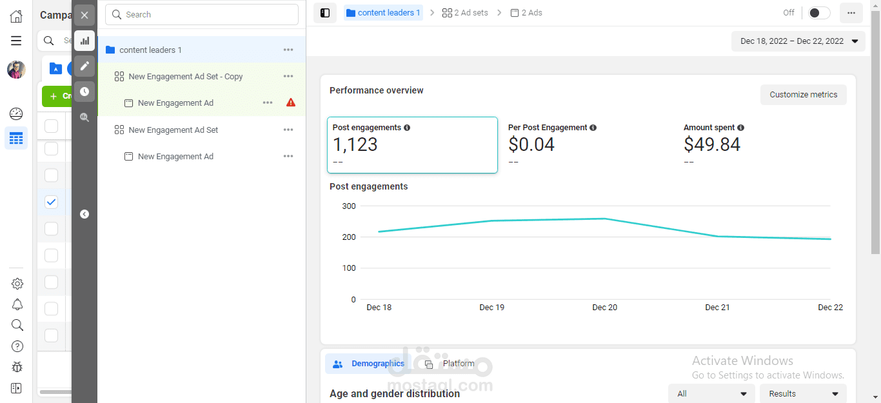Image resolution: width=881 pixels, height=403 pixels.
Task: Uncheck the checked row checkbox in campaigns table
Action: pyautogui.click(x=52, y=202)
